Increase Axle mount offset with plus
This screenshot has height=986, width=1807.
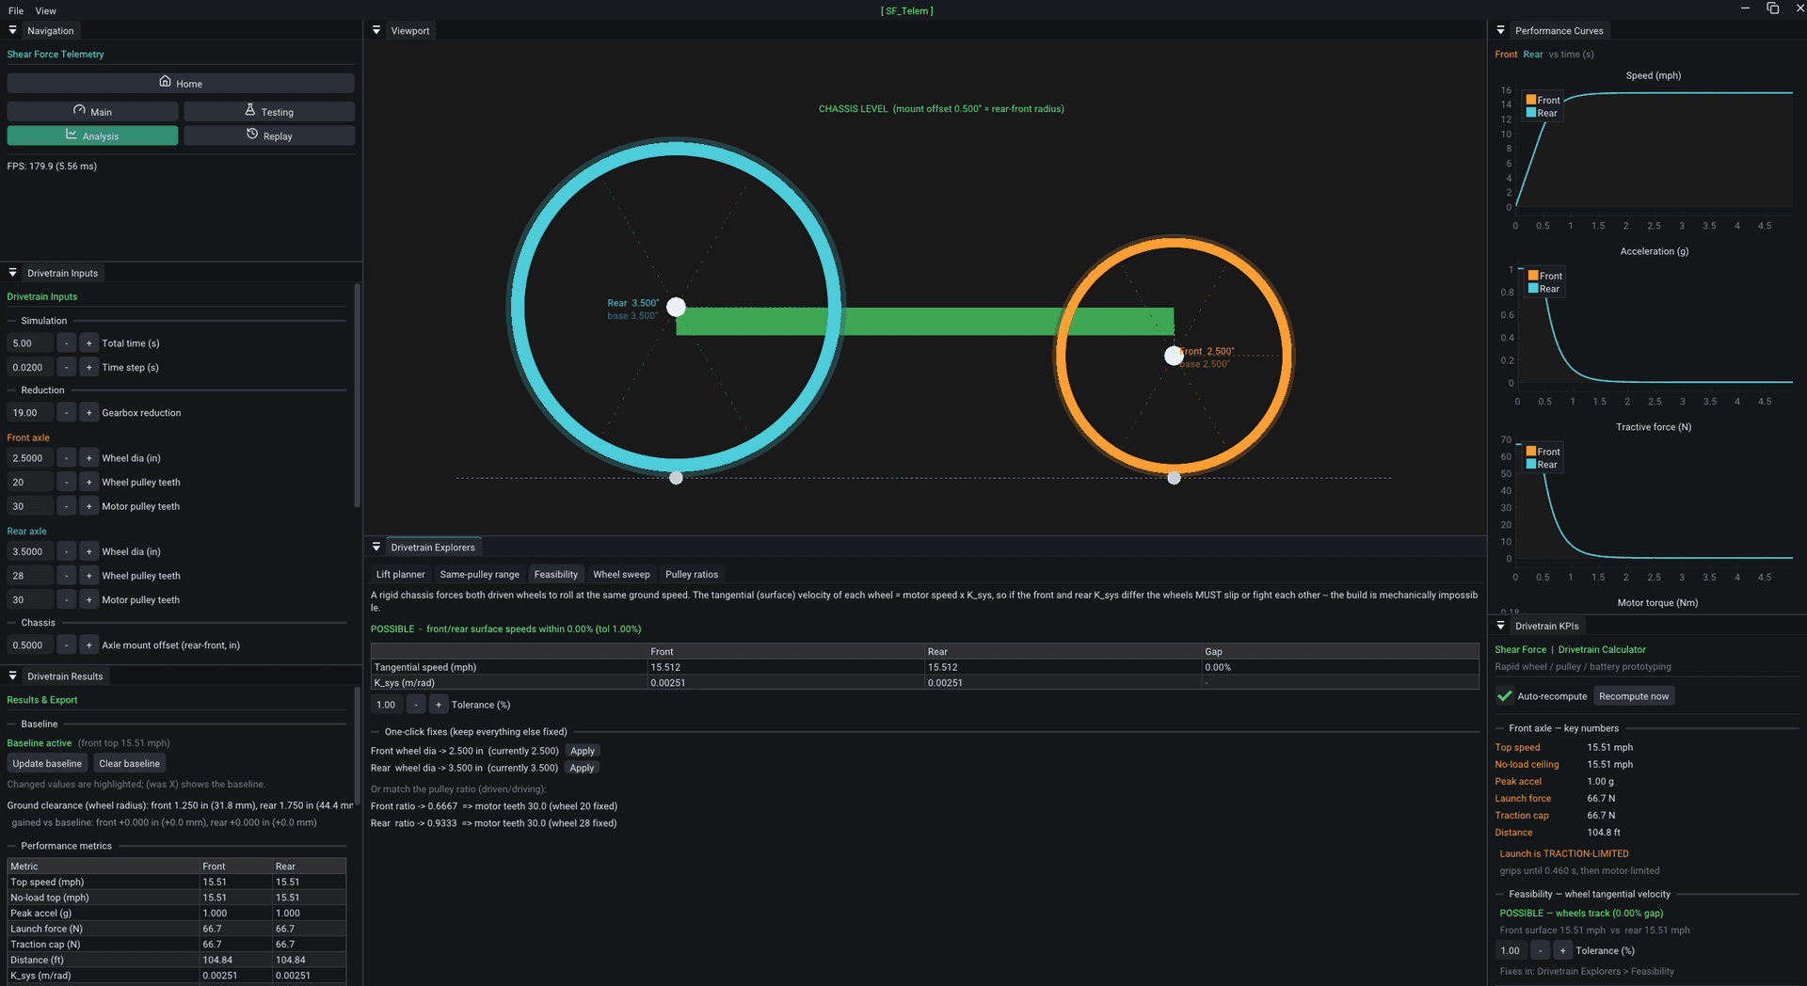click(x=88, y=644)
